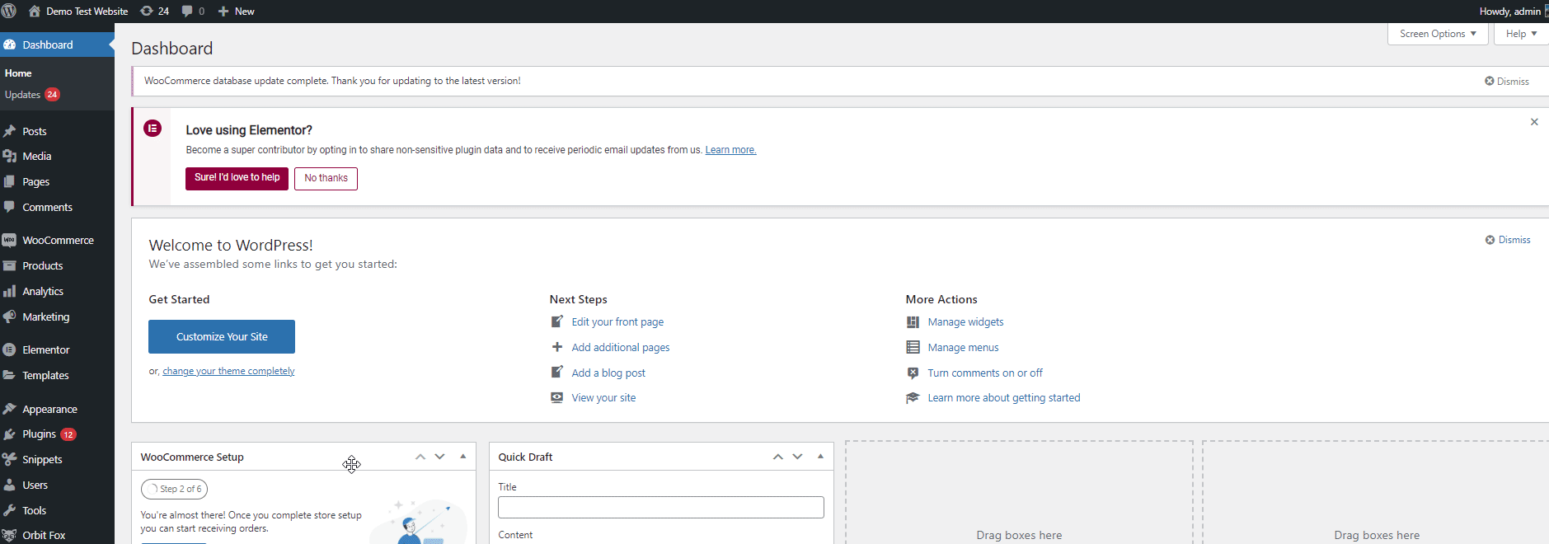
Task: Click the Quick Draft Title field
Action: click(661, 507)
